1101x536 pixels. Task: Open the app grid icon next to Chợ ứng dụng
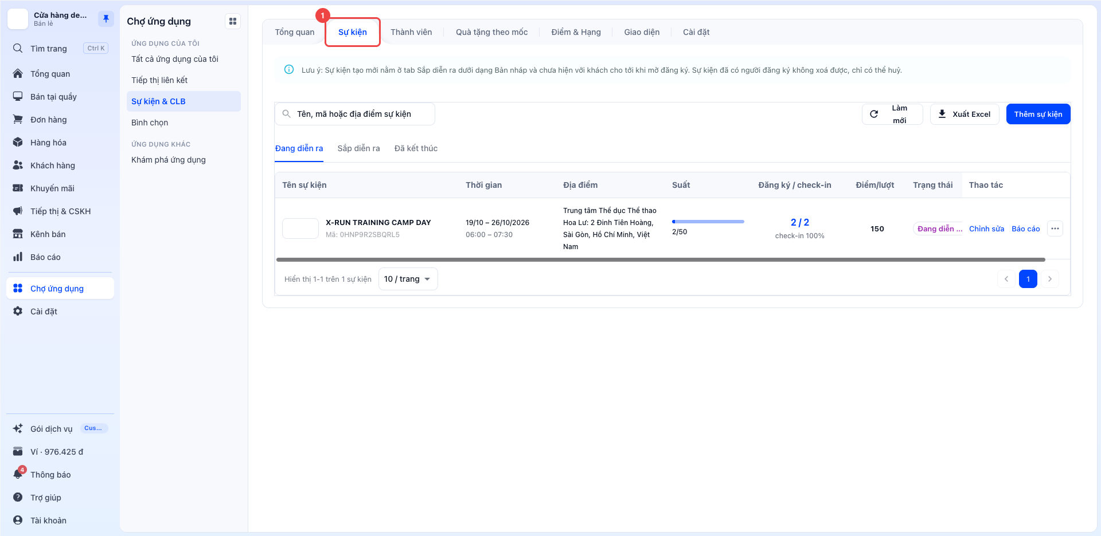point(233,21)
